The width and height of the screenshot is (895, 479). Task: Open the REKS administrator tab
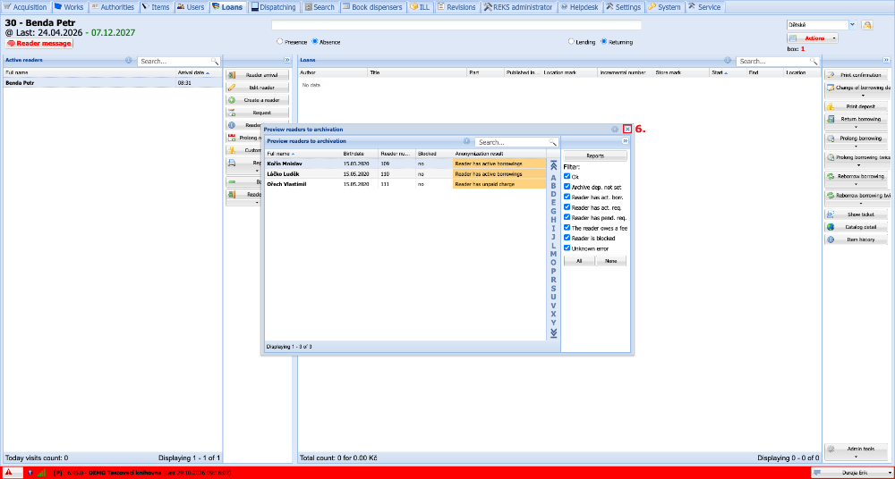[x=518, y=7]
